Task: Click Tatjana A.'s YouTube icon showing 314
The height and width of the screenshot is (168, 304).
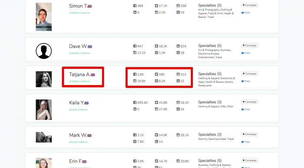Action: (178, 74)
